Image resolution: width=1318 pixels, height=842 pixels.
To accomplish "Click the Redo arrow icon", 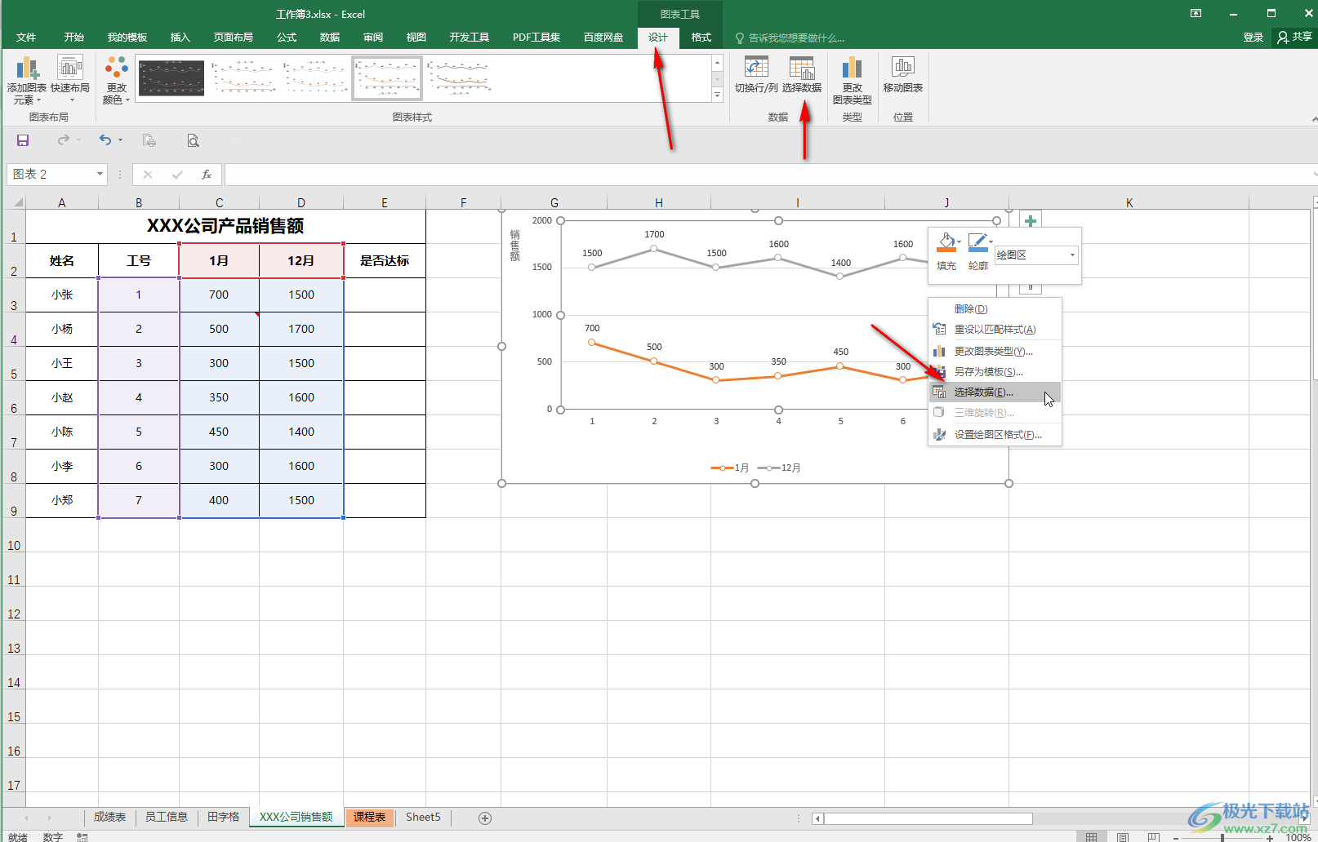I will pyautogui.click(x=63, y=140).
